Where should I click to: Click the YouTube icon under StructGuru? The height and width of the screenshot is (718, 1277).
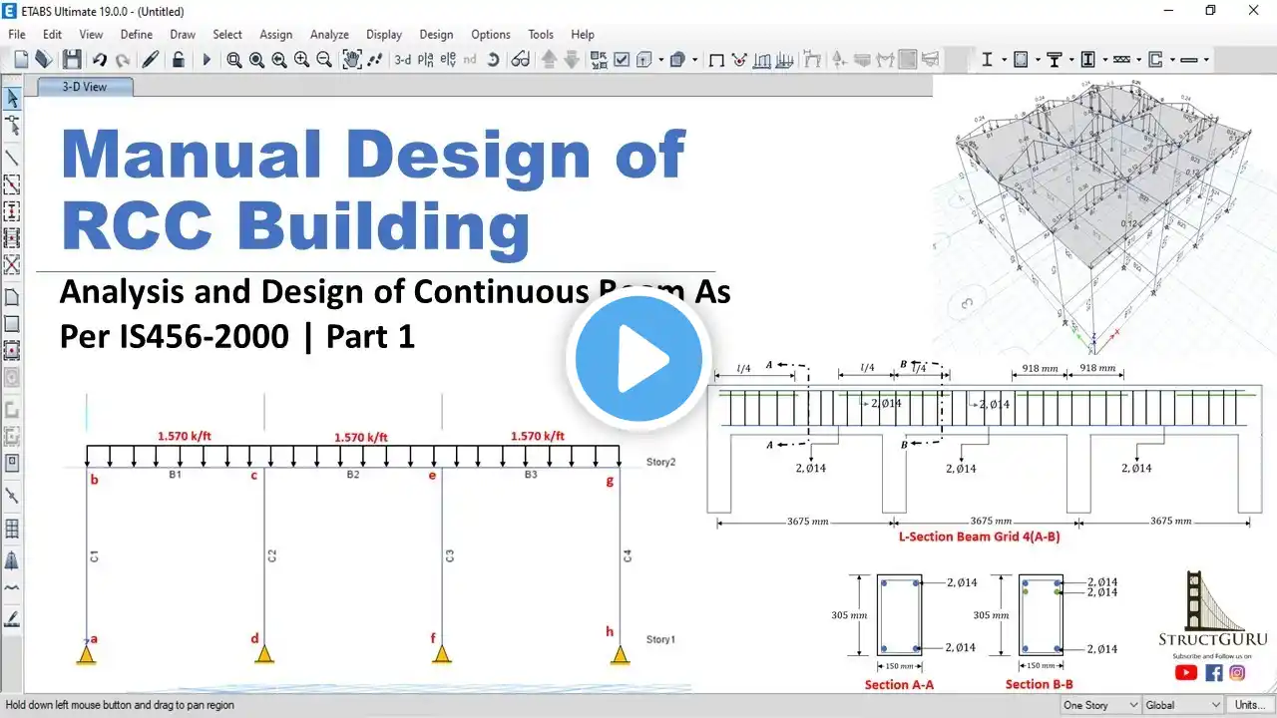click(x=1186, y=672)
